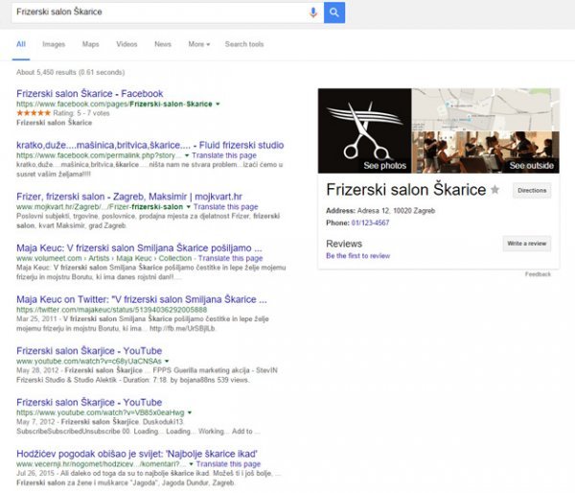Click the Address: Adresa 12 text
The height and width of the screenshot is (493, 575).
[x=380, y=211]
